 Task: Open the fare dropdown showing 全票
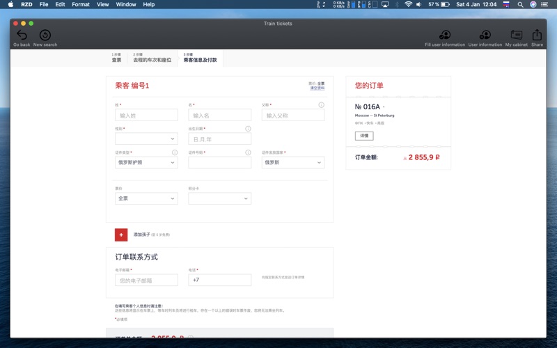[x=146, y=199]
